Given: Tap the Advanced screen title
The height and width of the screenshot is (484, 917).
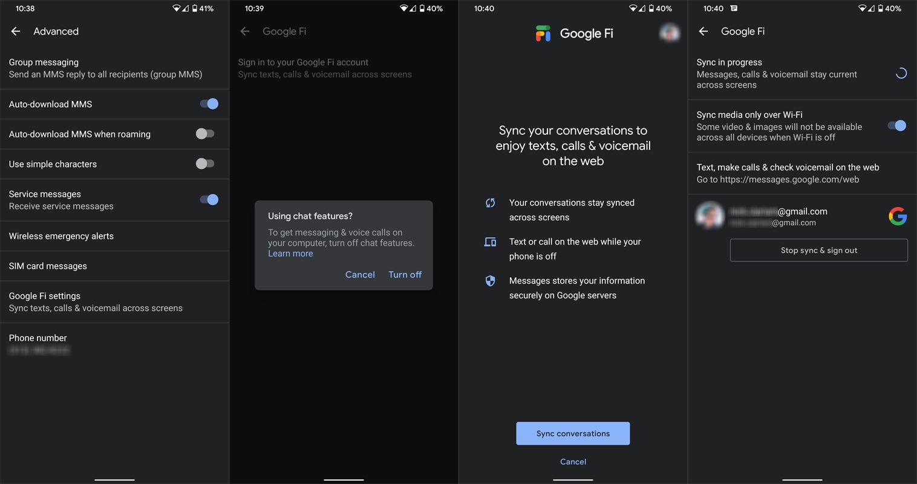Looking at the screenshot, I should coord(56,31).
